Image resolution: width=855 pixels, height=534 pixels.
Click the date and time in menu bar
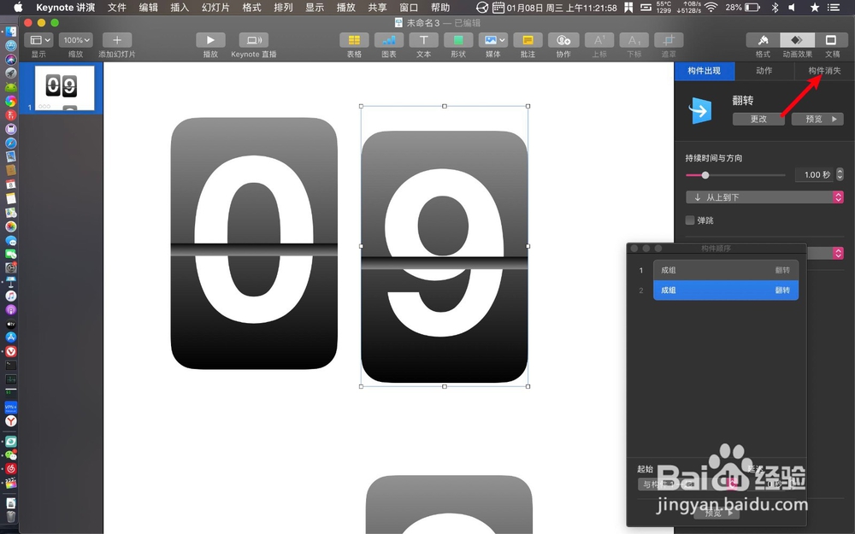pyautogui.click(x=562, y=7)
